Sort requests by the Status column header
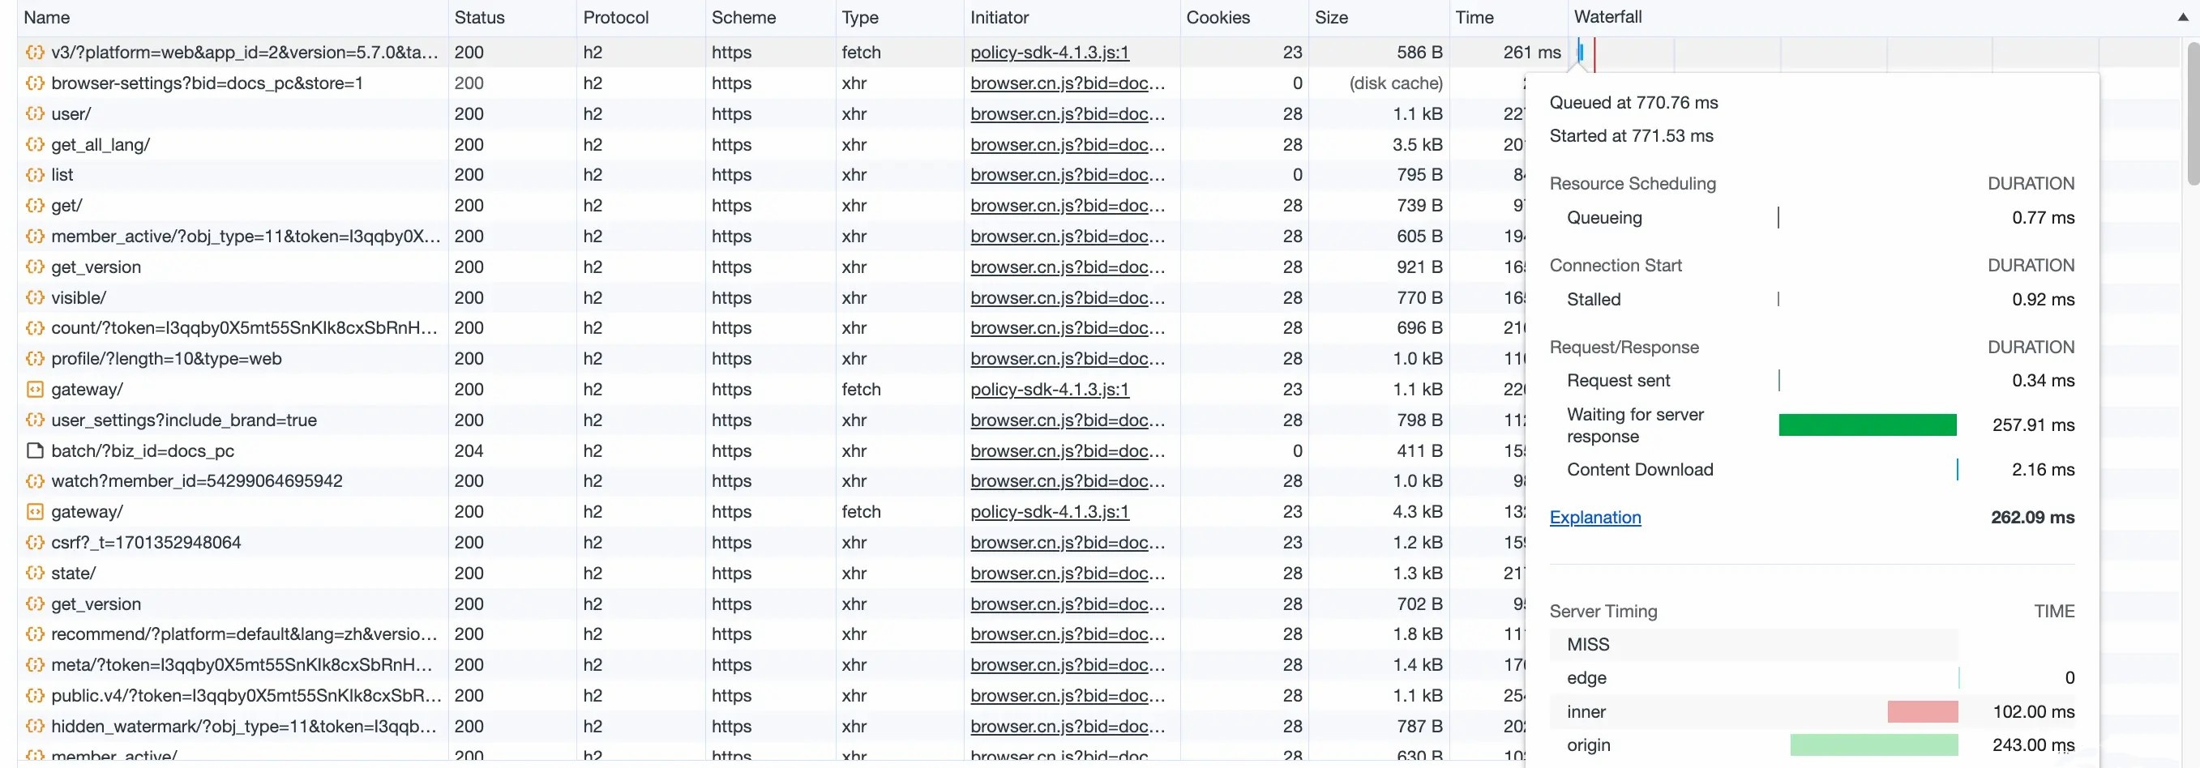 tap(479, 17)
